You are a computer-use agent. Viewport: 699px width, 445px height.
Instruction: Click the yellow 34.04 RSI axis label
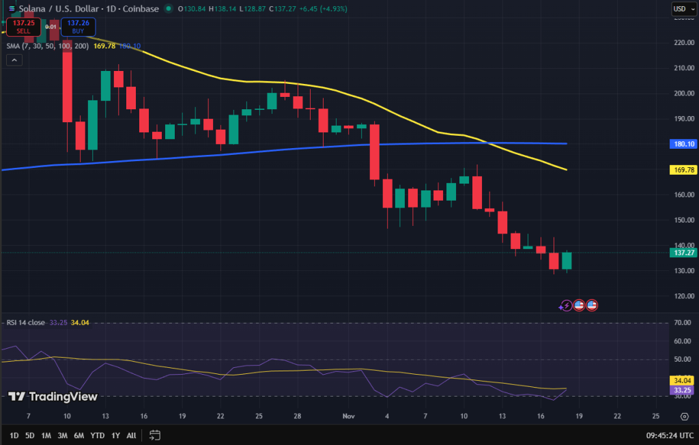tap(682, 381)
